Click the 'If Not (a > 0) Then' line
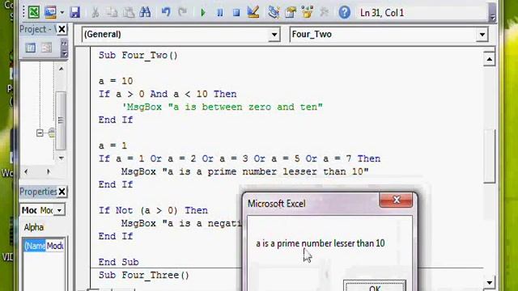The image size is (518, 291). coord(153,210)
